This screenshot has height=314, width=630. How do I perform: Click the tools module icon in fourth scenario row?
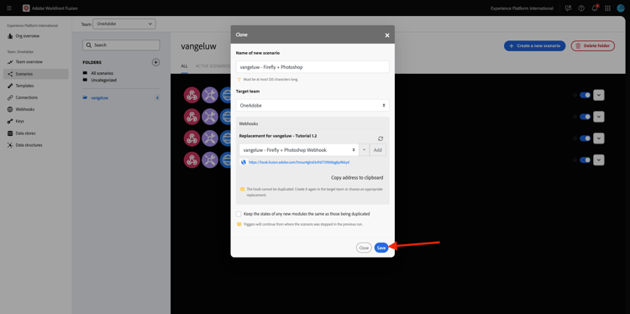coord(210,160)
